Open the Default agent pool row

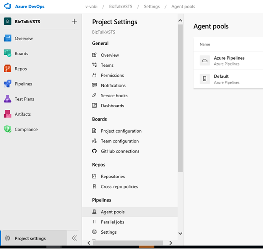pyautogui.click(x=228, y=79)
